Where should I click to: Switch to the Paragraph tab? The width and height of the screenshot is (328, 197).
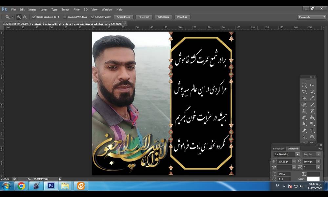[x=279, y=148]
